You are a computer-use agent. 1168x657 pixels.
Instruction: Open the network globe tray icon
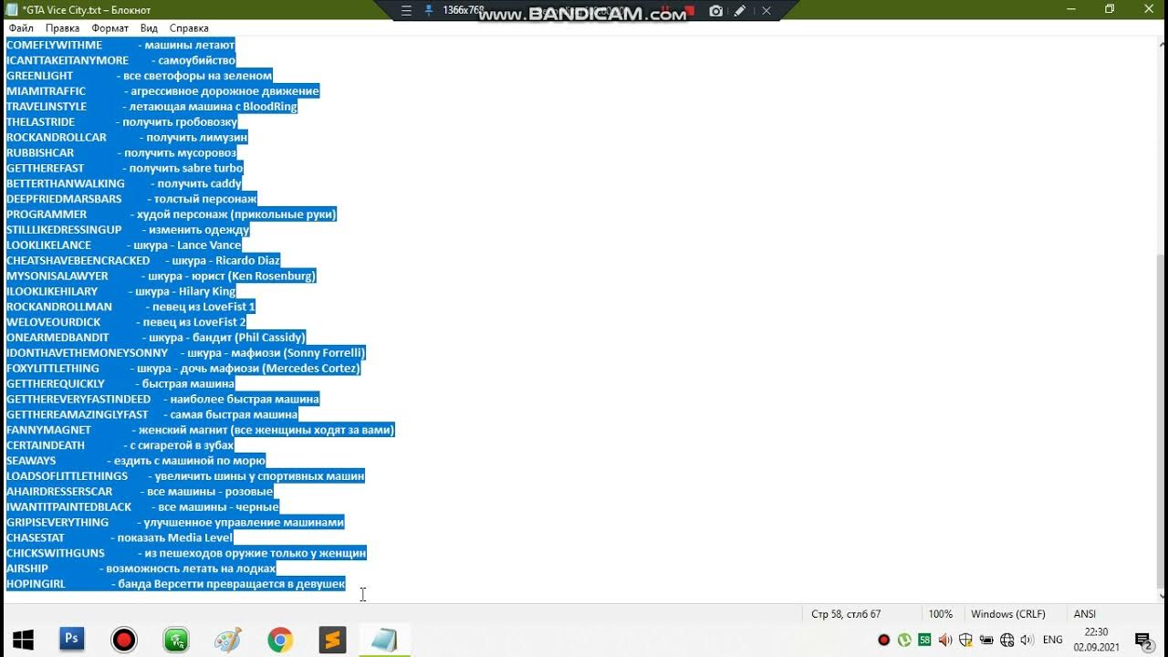[1007, 640]
